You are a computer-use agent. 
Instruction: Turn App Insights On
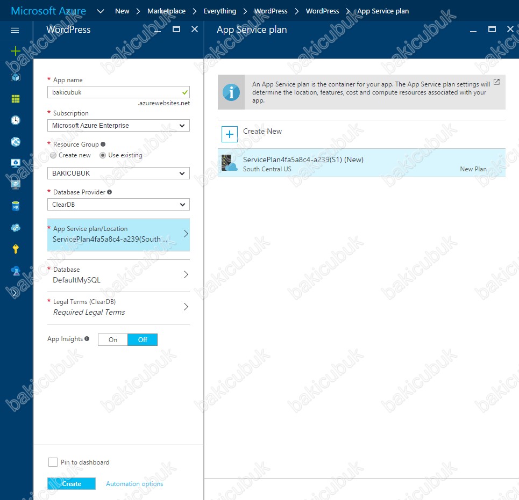pyautogui.click(x=113, y=340)
